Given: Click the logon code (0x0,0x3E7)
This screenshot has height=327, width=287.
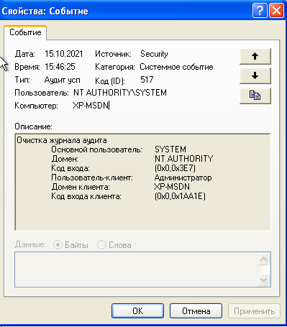Looking at the screenshot, I should coord(175,168).
